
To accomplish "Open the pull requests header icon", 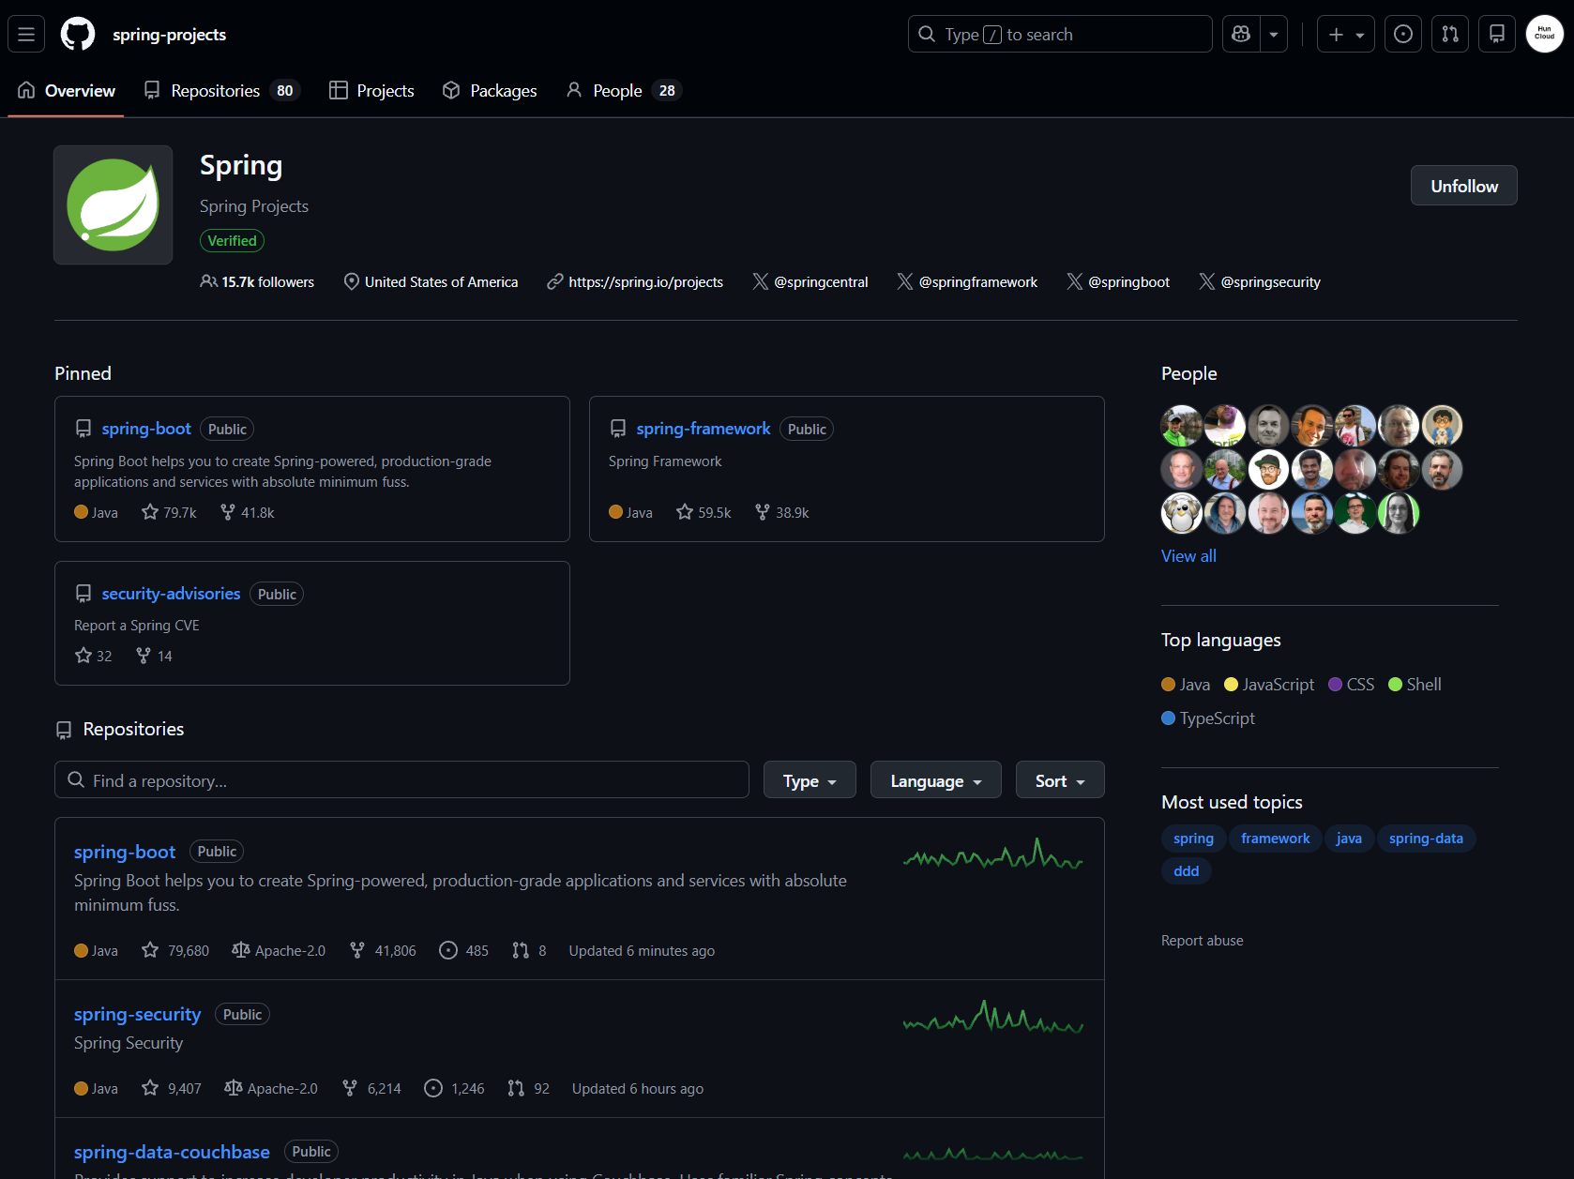I will point(1450,34).
